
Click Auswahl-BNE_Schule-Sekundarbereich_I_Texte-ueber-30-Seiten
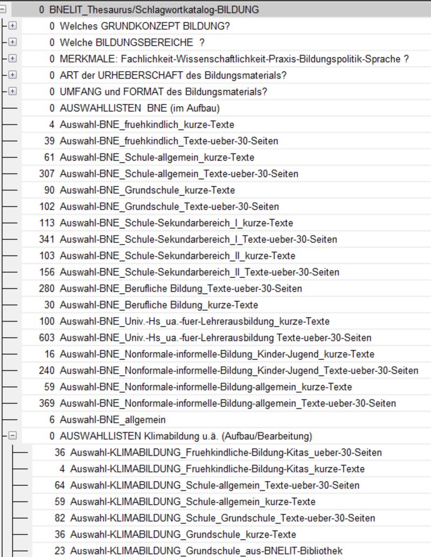(198, 239)
